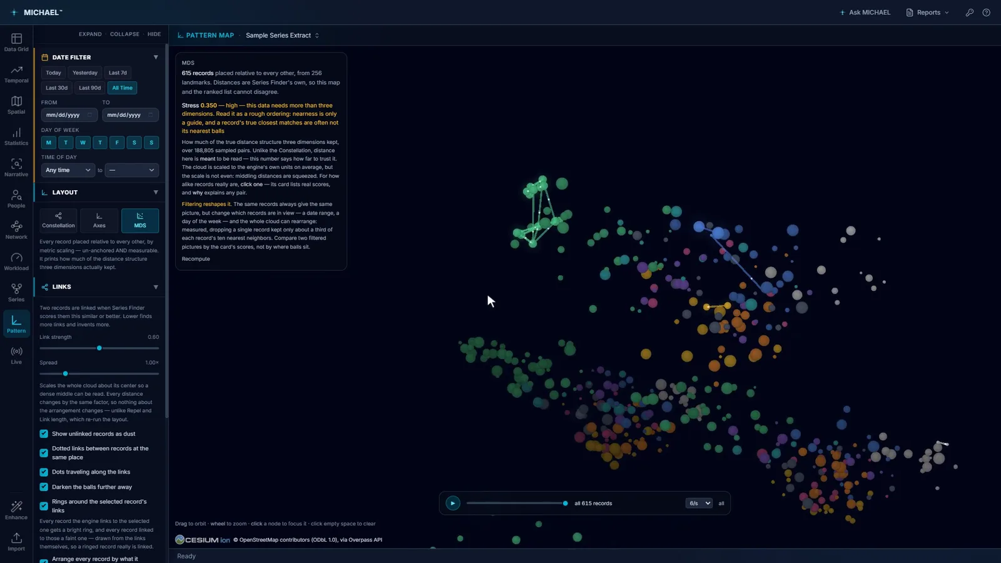The height and width of the screenshot is (563, 1001).
Task: Open the Sample Series Extract selector
Action: [x=282, y=36]
